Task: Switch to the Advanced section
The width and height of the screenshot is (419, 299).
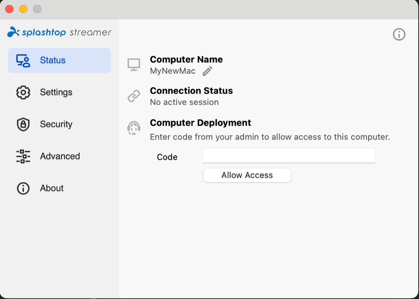Action: click(60, 156)
